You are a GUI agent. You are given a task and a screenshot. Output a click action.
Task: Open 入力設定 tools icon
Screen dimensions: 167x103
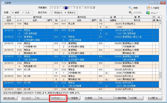(148, 8)
